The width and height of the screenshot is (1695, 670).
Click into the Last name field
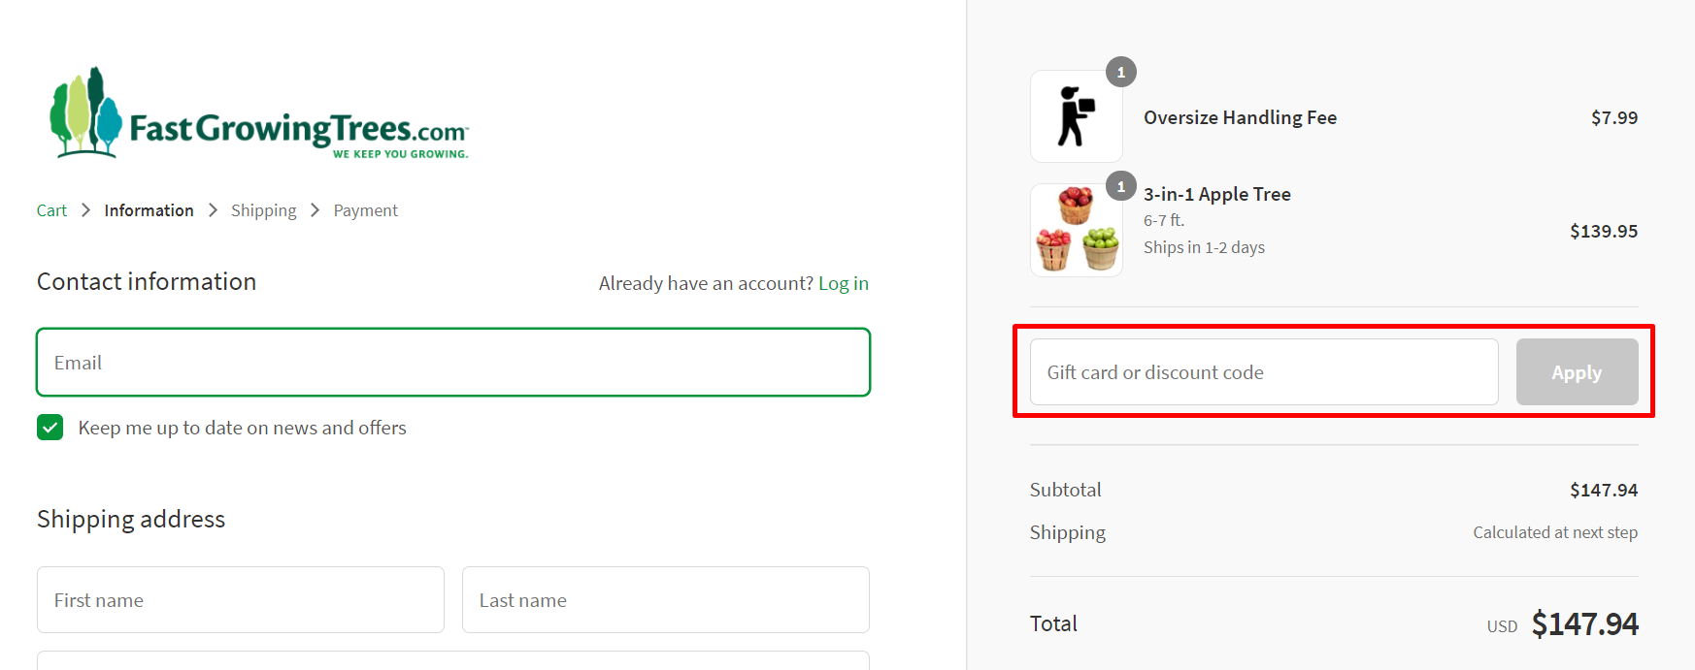pos(665,600)
